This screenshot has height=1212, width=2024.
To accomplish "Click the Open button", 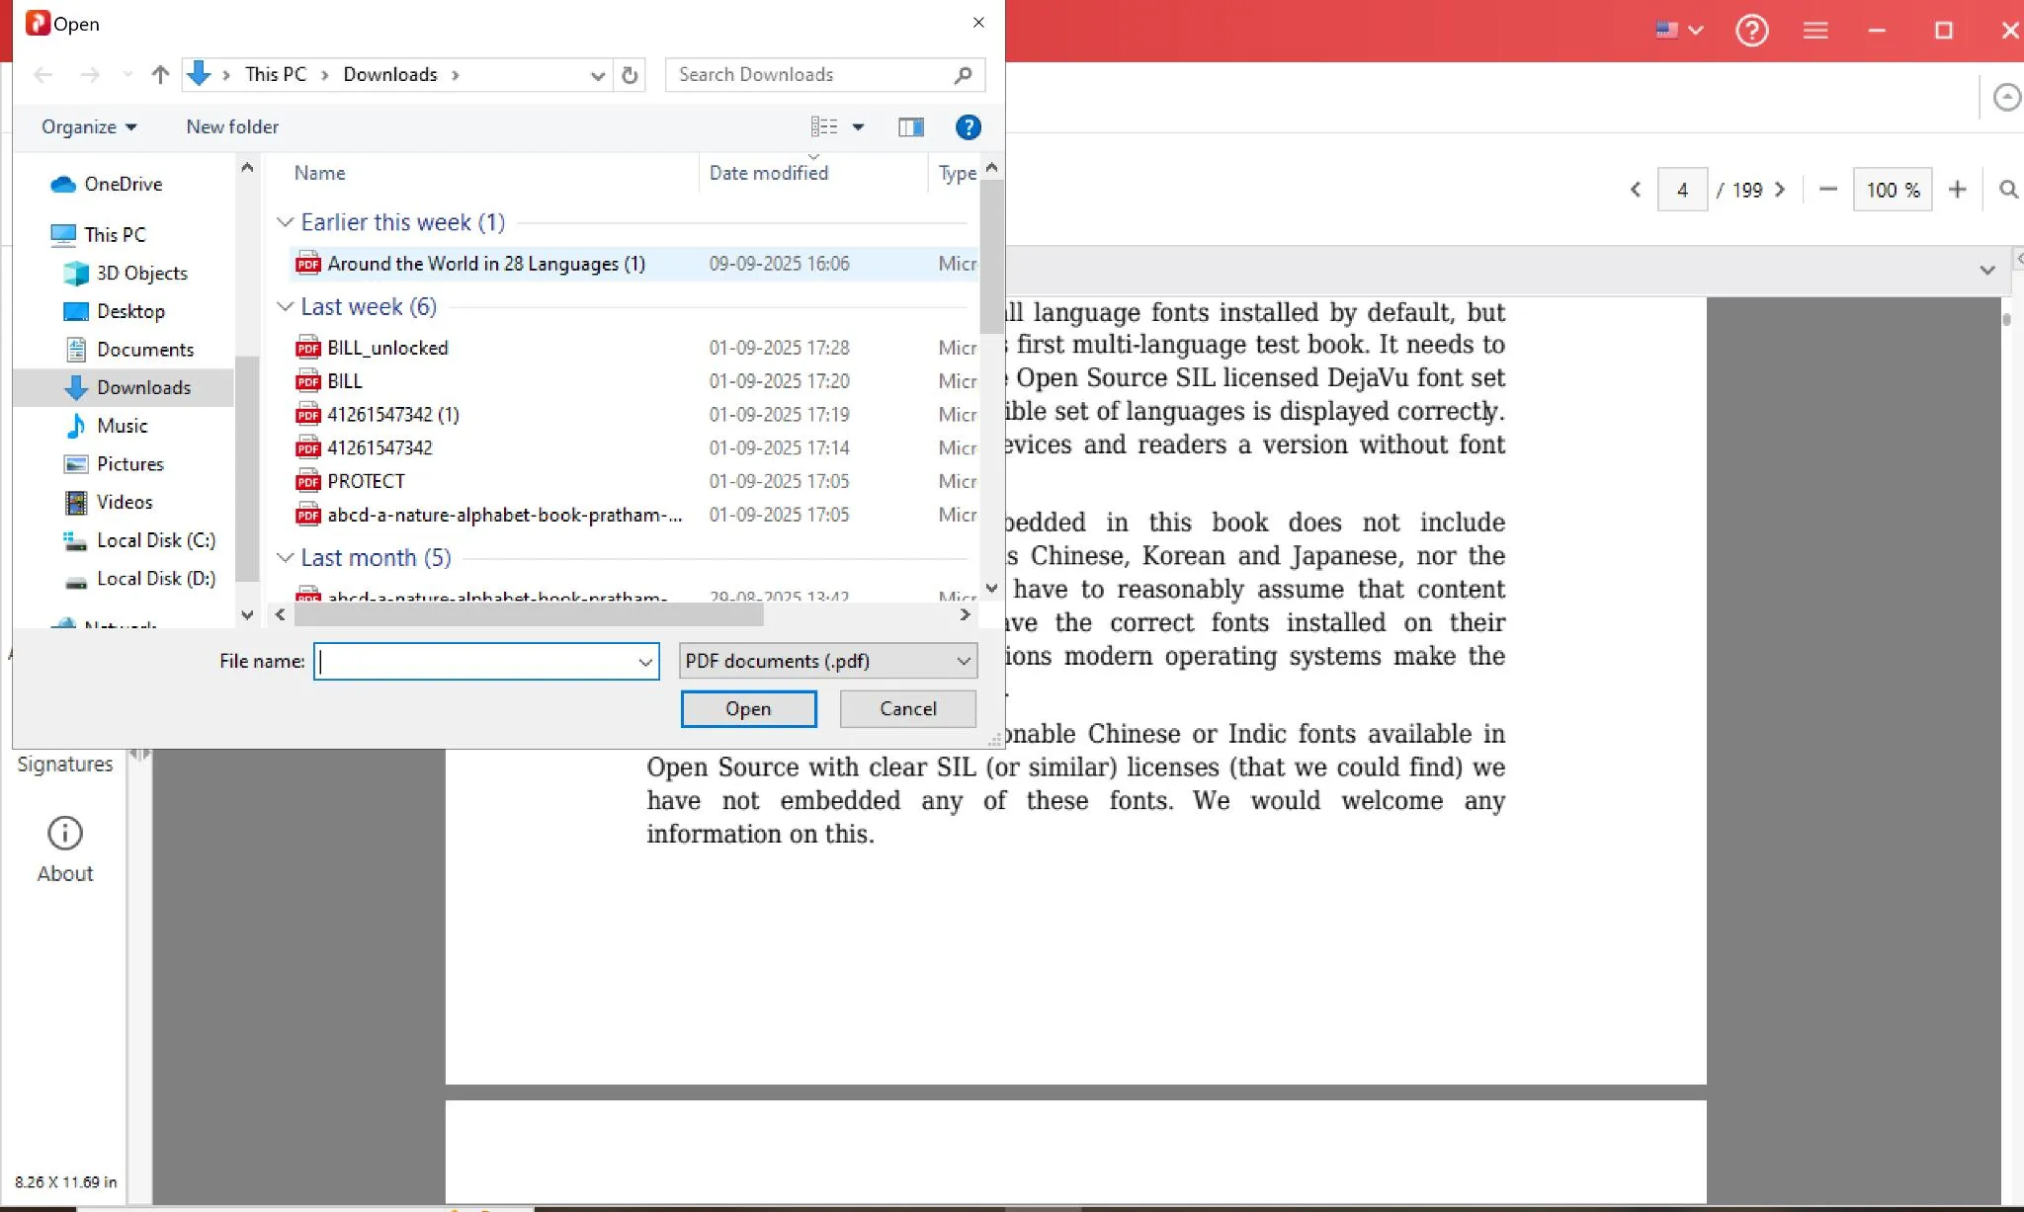I will [x=748, y=708].
